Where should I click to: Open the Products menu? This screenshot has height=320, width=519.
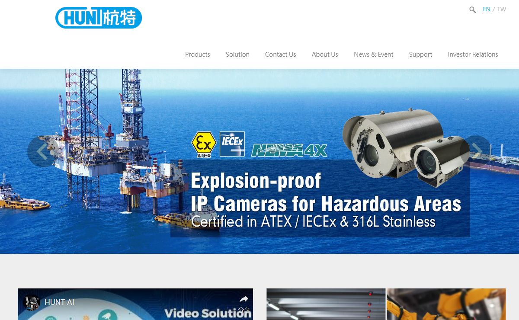tap(198, 54)
